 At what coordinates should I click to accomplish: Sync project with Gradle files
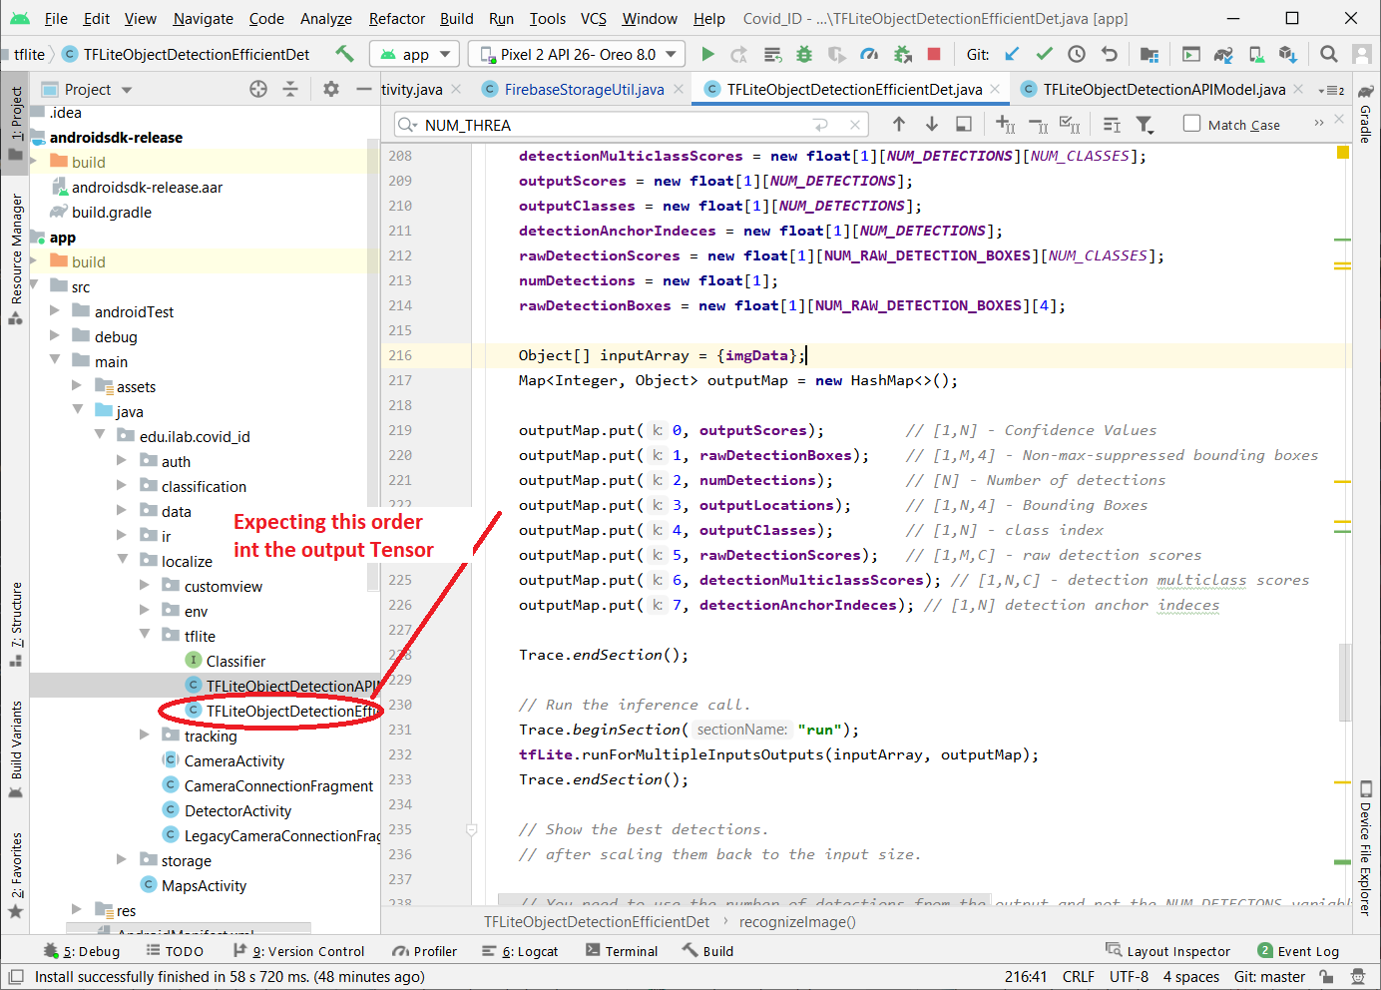1222,54
